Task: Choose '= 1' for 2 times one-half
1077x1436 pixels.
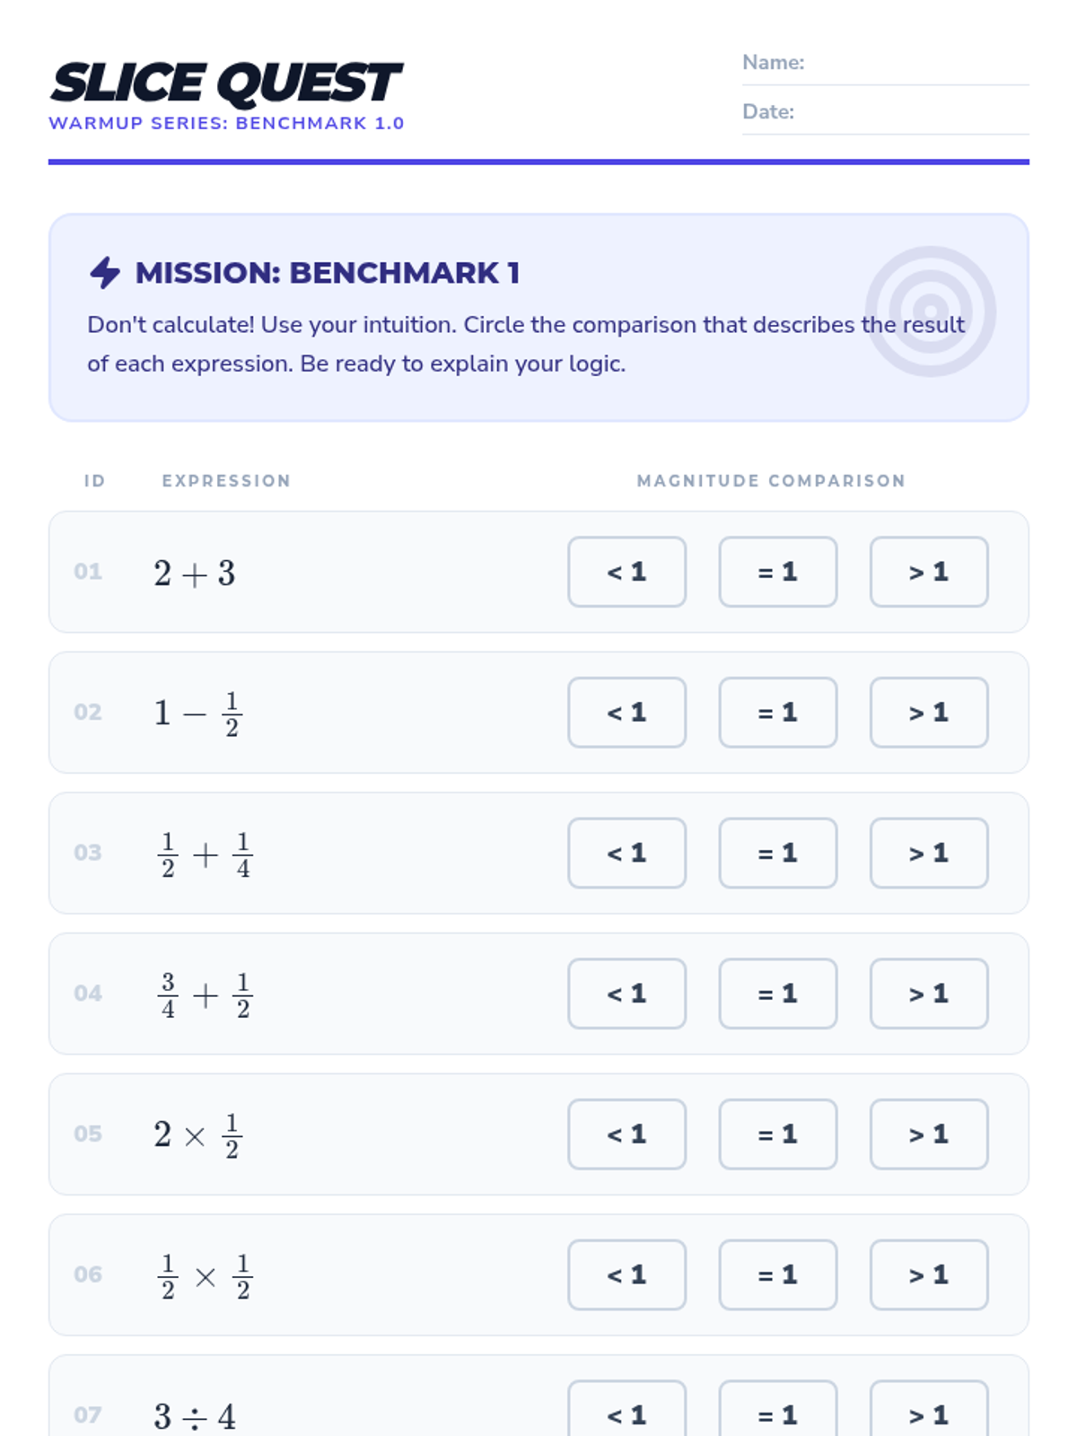Action: point(777,1134)
